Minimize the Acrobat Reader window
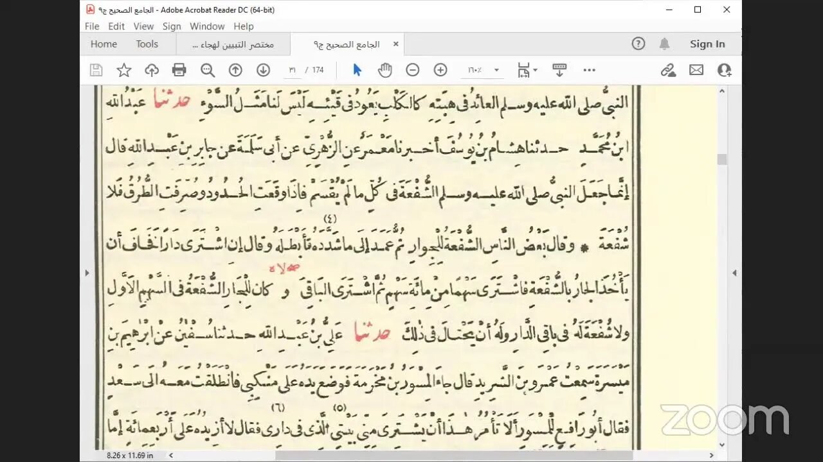This screenshot has width=823, height=462. (x=669, y=10)
